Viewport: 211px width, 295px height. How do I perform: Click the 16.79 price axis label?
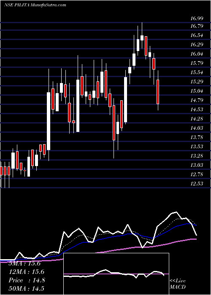[x=197, y=26]
